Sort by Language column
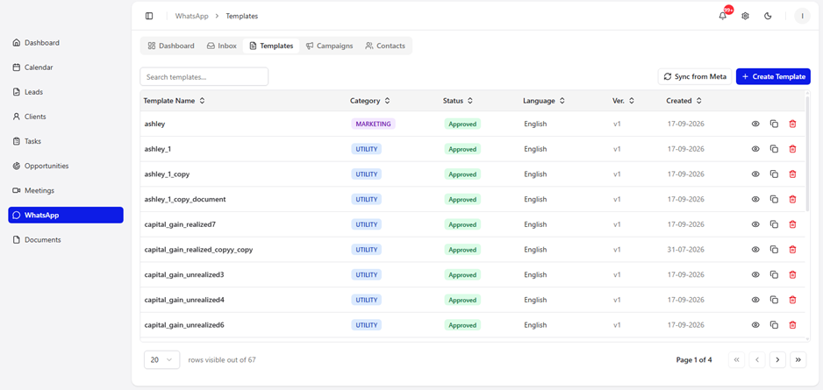Screen dimensions: 823x390 click(544, 101)
